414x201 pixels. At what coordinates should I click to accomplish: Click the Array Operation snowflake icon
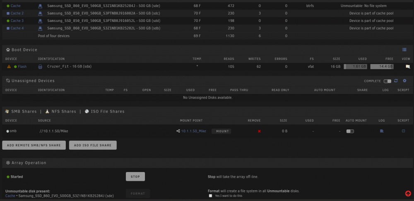[x=8, y=163]
